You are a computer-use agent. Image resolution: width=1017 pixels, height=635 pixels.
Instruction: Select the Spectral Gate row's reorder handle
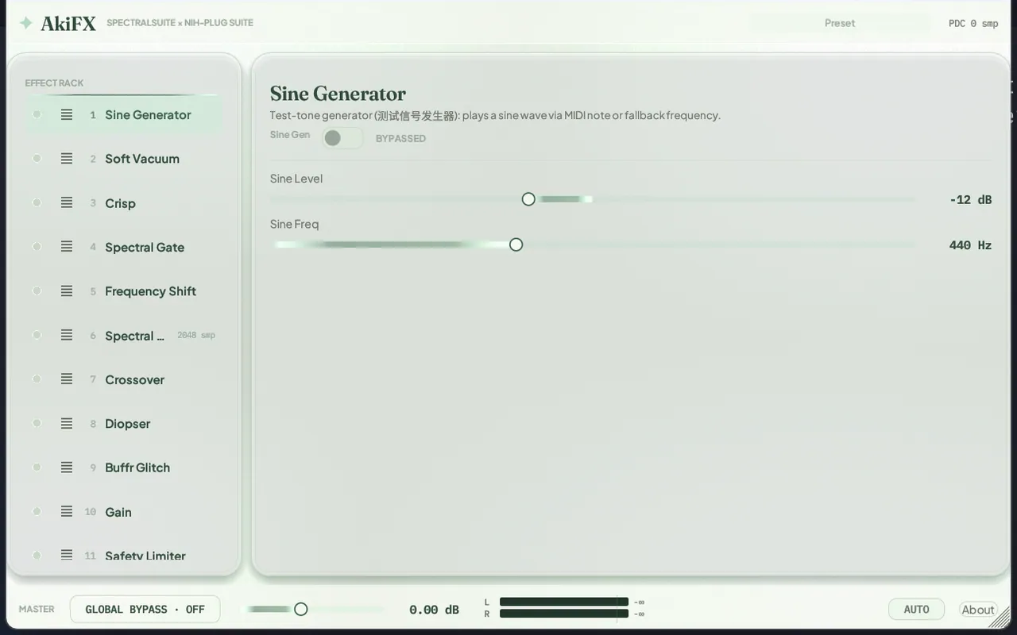click(x=67, y=247)
